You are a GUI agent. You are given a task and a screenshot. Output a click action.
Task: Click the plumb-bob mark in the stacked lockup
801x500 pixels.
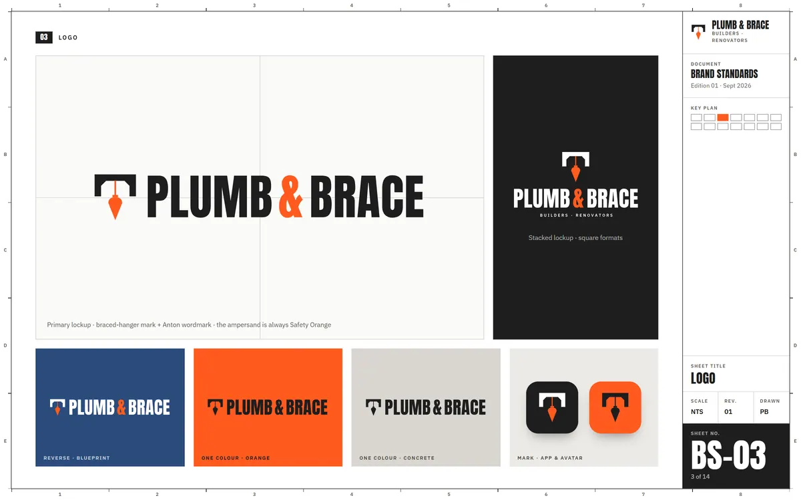(x=575, y=167)
